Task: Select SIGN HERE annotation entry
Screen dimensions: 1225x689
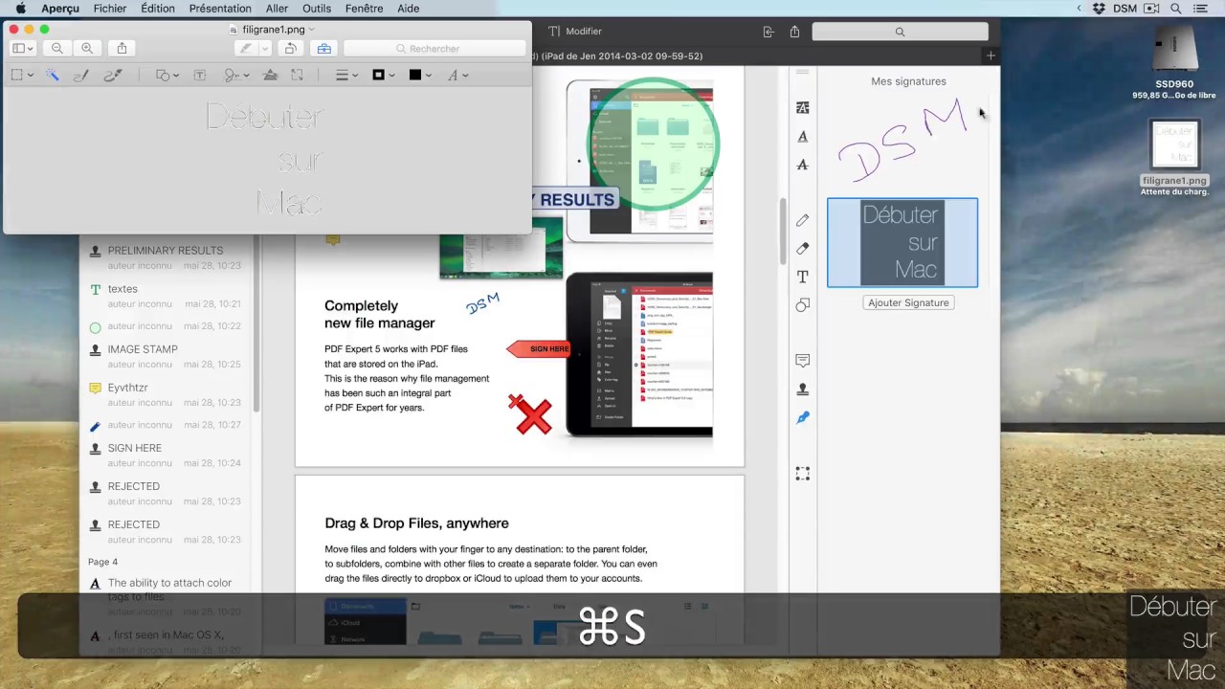Action: pos(166,455)
